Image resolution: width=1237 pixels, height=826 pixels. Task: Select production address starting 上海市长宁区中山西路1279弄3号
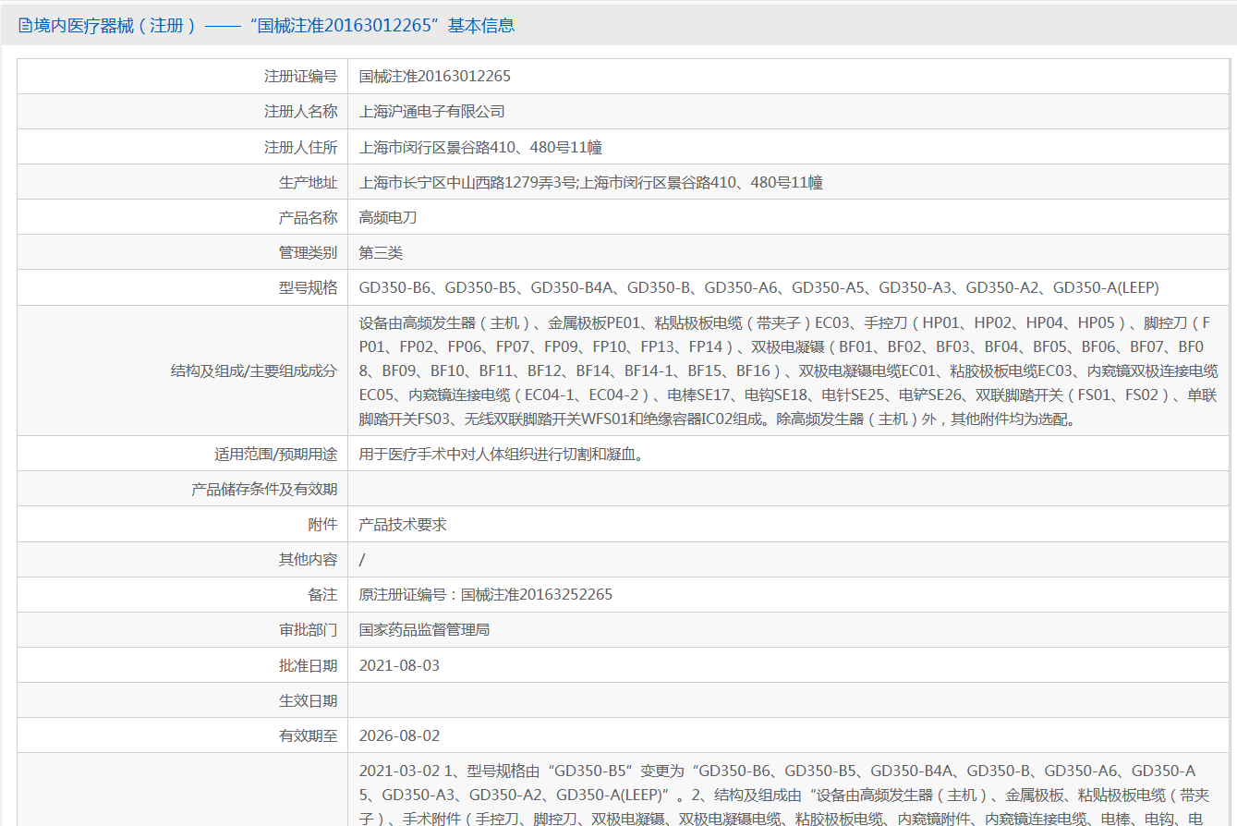[x=591, y=182]
